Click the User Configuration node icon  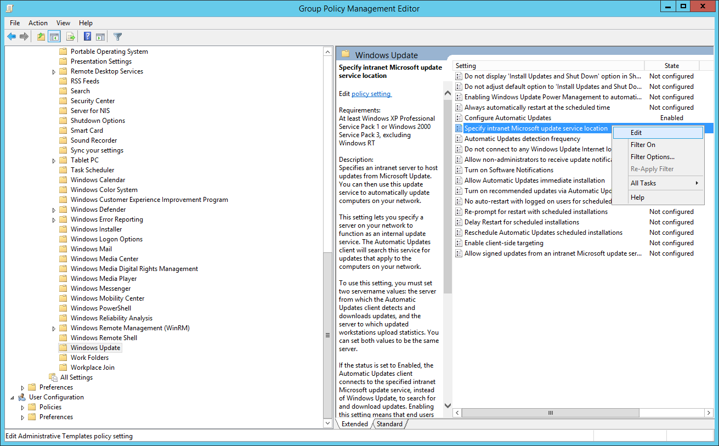[22, 397]
